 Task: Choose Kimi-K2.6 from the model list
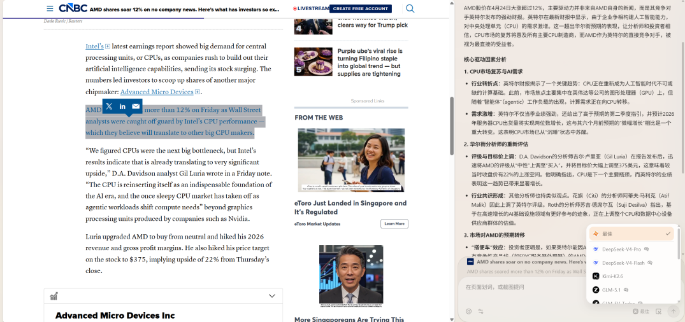[612, 276]
